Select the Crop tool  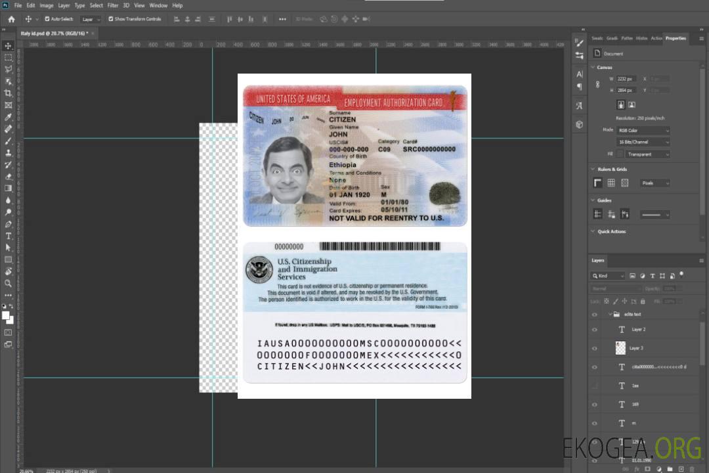(8, 93)
